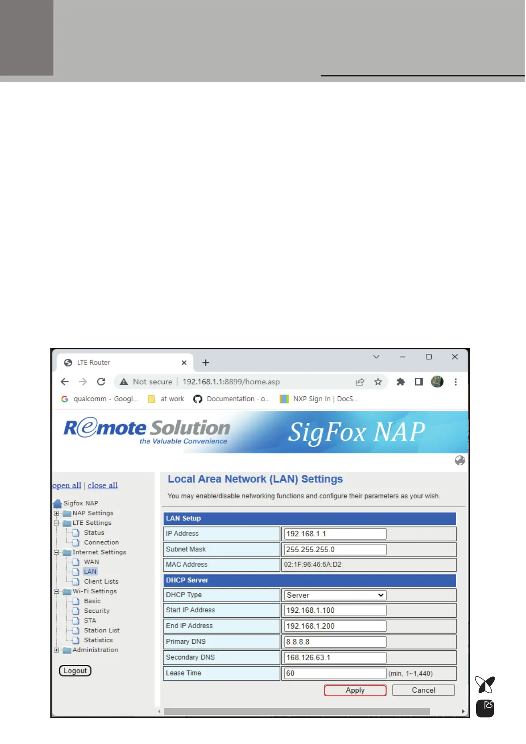
Task: Click the Start IP Address field
Action: [335, 611]
